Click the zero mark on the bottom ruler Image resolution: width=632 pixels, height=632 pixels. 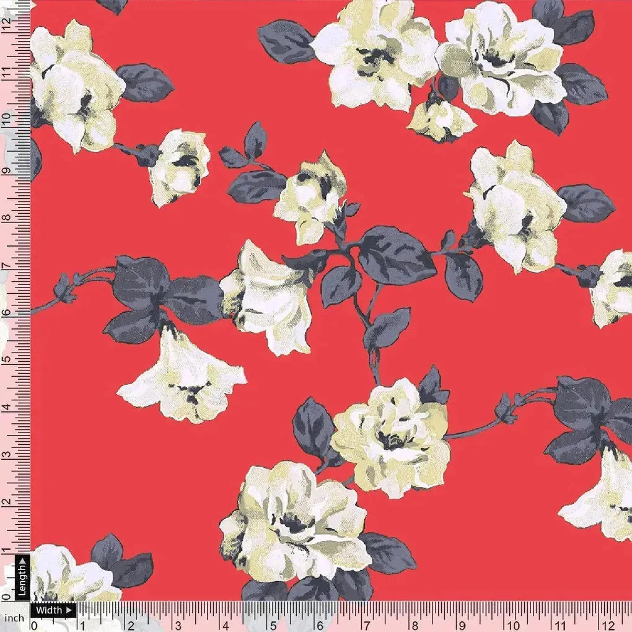35,624
